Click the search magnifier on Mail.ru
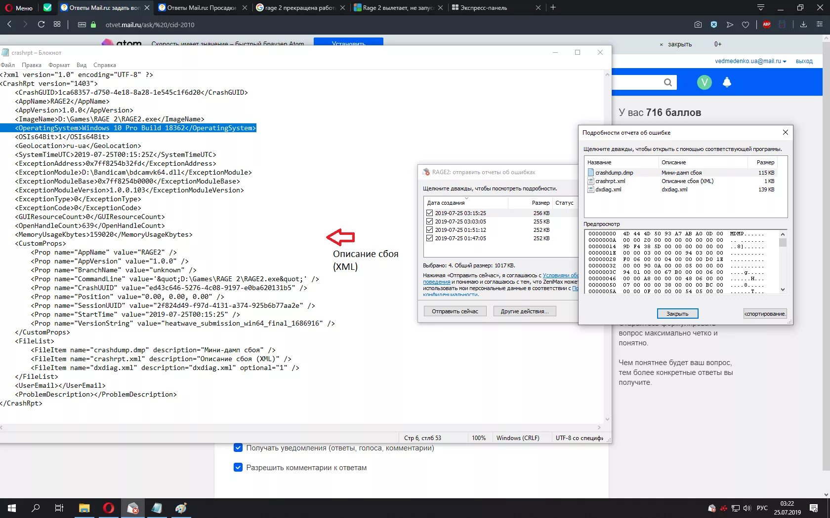Image resolution: width=830 pixels, height=518 pixels. click(667, 82)
